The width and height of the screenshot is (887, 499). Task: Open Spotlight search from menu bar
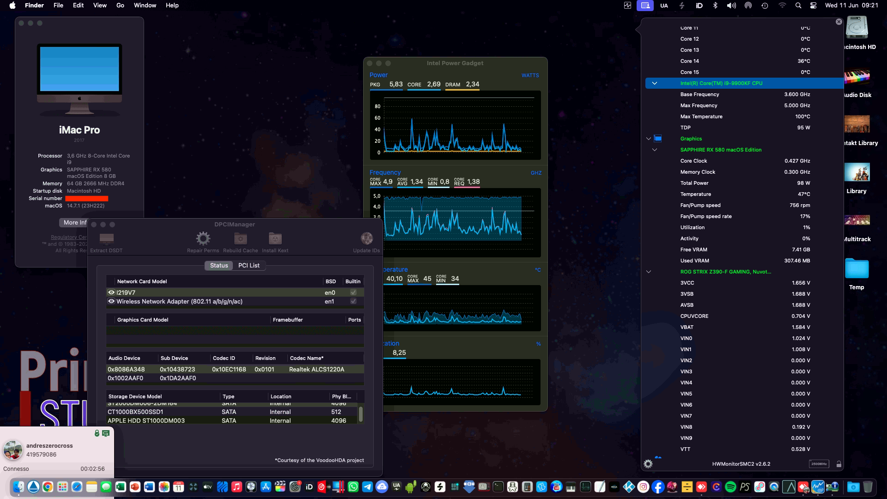tap(798, 6)
